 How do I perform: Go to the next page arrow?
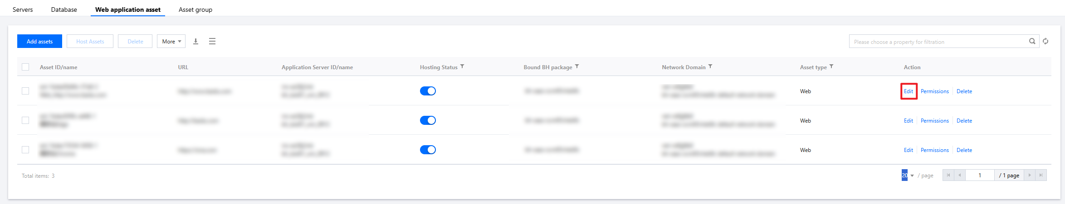pos(1029,175)
